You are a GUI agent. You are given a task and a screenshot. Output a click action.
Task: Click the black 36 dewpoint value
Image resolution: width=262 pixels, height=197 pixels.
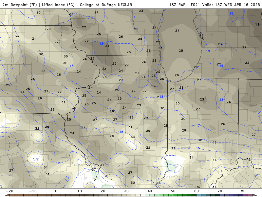tap(215, 187)
